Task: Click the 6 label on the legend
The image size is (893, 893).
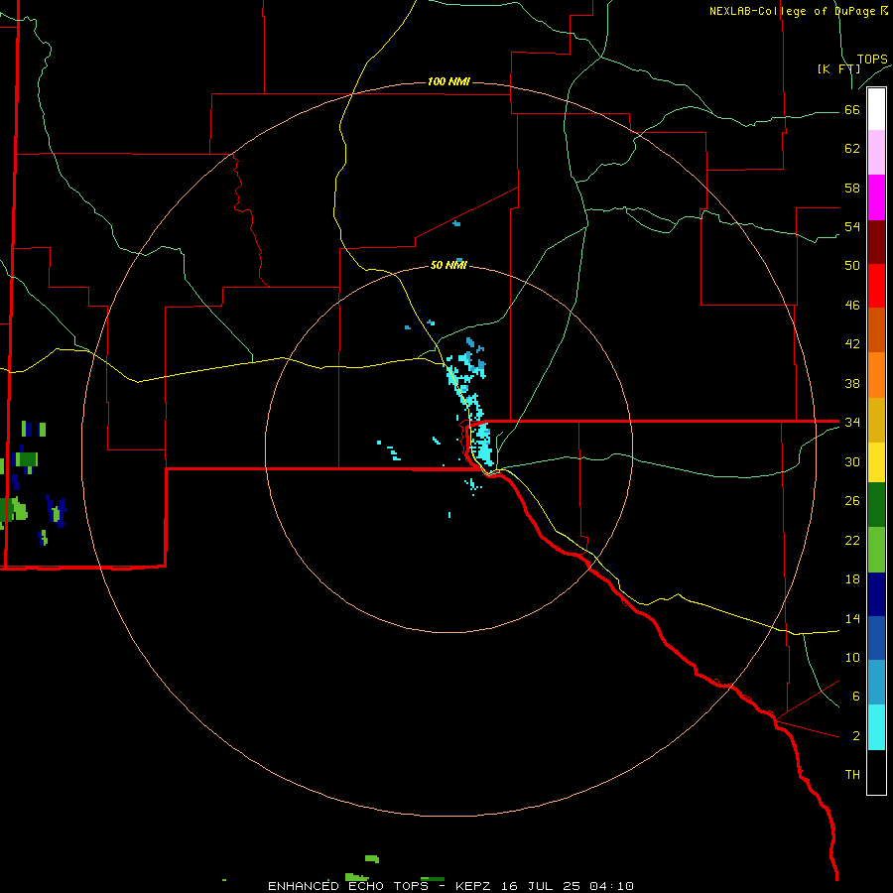Action: [x=856, y=696]
